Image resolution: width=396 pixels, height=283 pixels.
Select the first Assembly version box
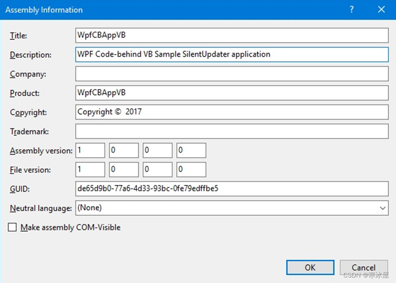tap(90, 150)
